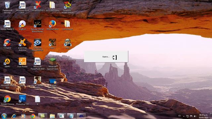The width and height of the screenshot is (212, 119).
Task: Open the file explorer folder taskbar button
Action: pyautogui.click(x=52, y=116)
